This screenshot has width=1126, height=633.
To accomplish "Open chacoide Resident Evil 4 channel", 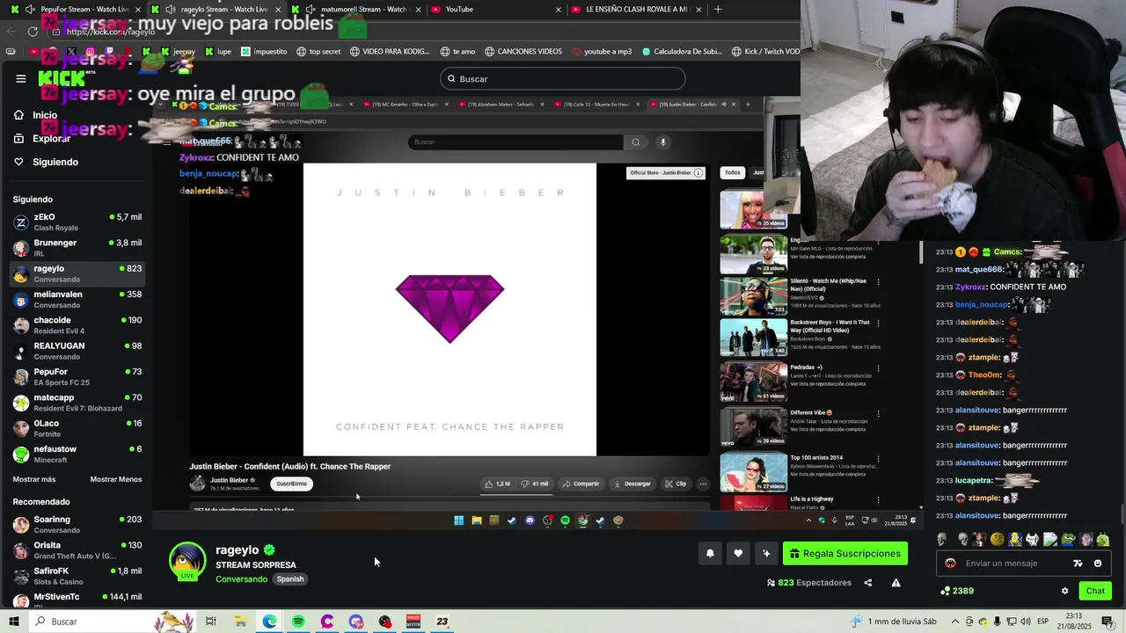I will 77,325.
